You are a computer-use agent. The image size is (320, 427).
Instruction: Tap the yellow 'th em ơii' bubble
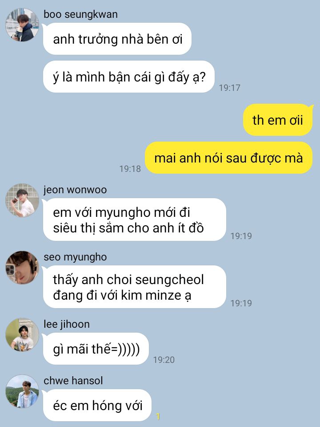click(x=278, y=120)
